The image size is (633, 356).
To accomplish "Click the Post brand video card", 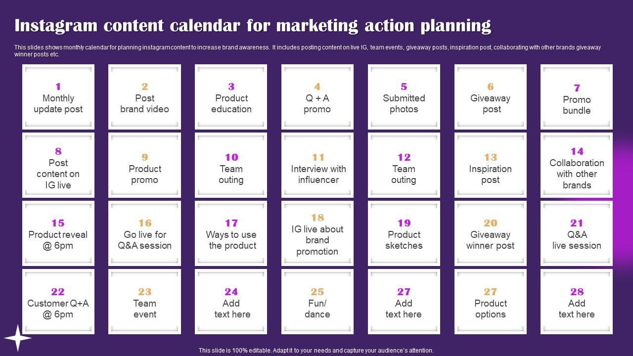I will point(145,97).
